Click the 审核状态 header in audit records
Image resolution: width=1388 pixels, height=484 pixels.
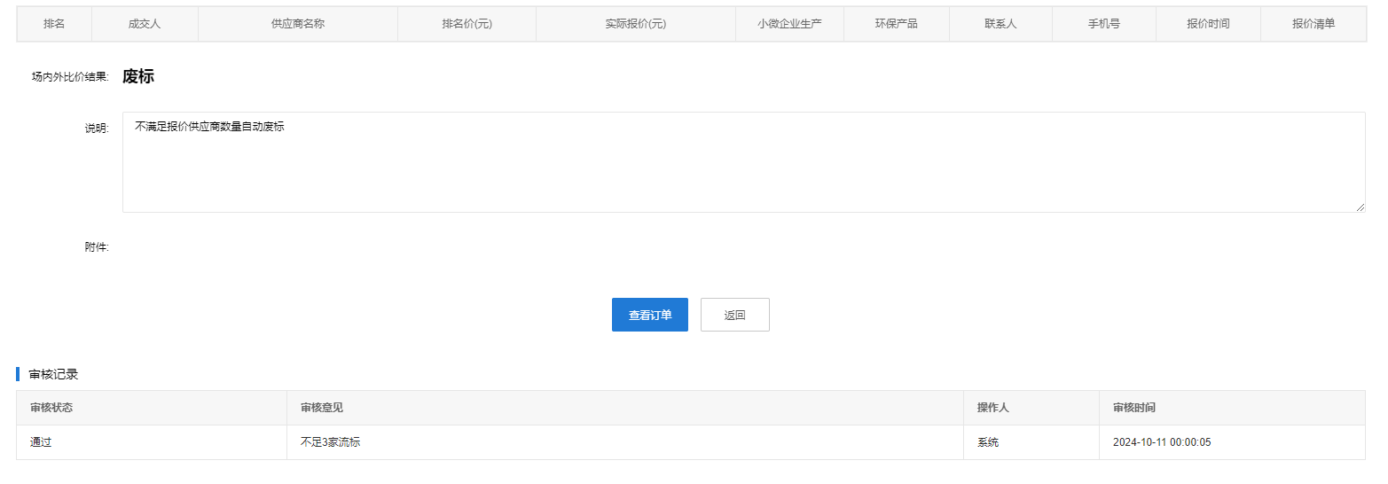click(x=51, y=408)
